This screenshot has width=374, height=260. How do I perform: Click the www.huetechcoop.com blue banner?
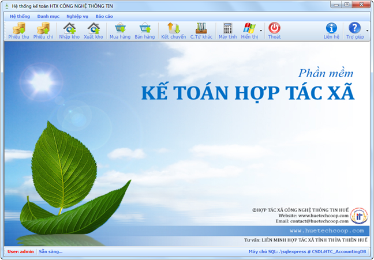[327, 231]
